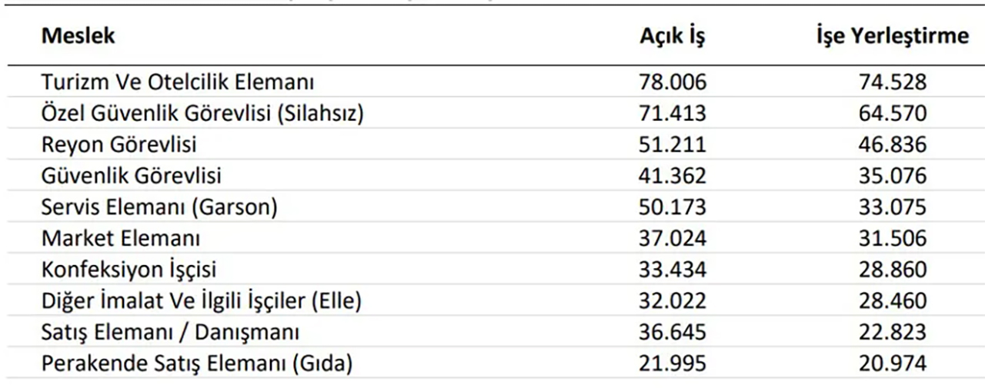Click the 33.075 placement value
Image resolution: width=985 pixels, height=388 pixels.
(x=893, y=207)
